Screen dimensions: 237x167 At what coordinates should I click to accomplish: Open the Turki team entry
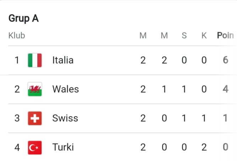click(63, 147)
